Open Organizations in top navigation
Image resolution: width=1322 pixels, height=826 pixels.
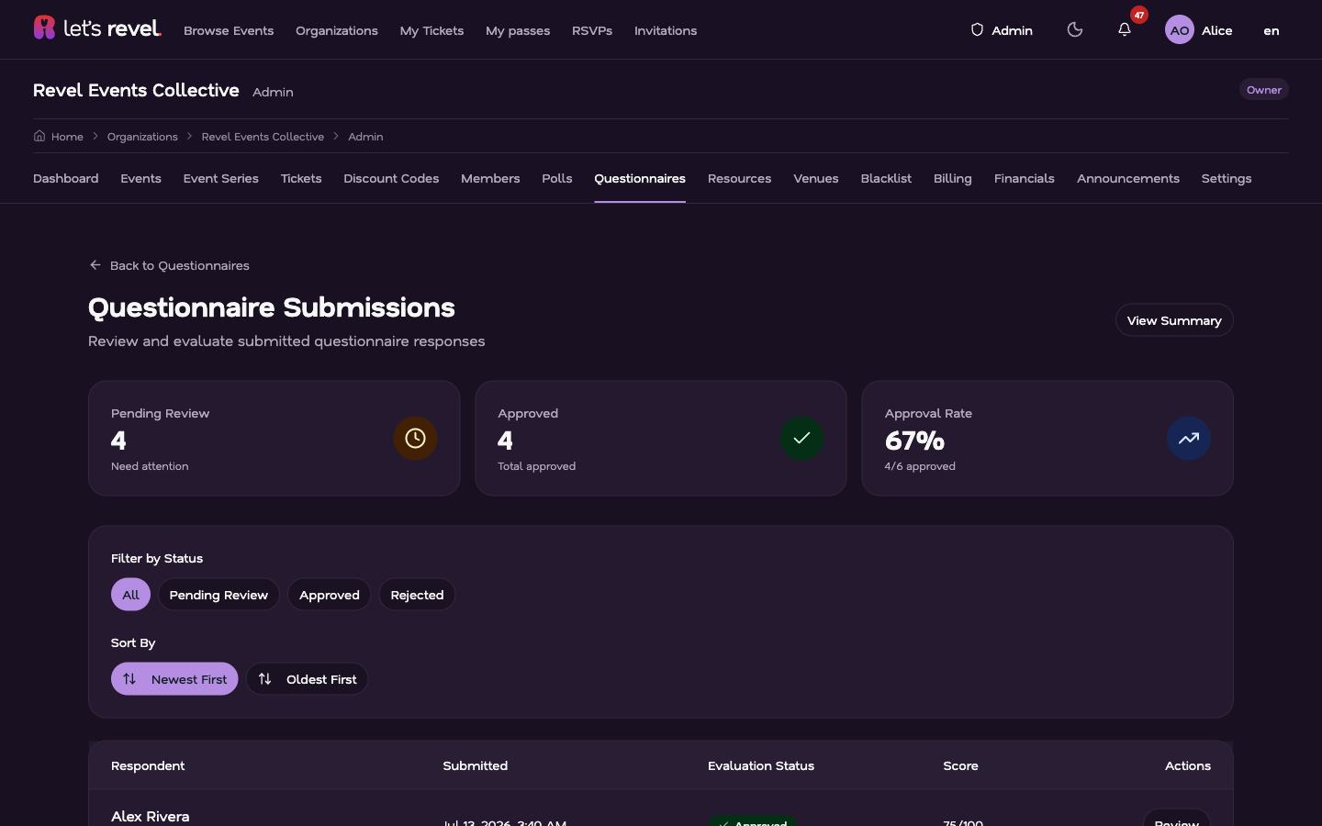(x=337, y=30)
